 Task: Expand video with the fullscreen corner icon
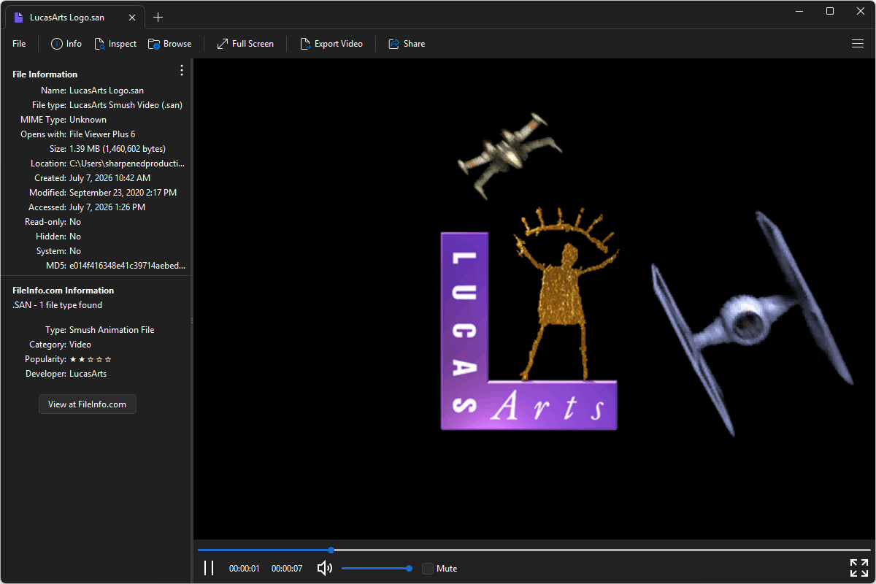pos(858,568)
